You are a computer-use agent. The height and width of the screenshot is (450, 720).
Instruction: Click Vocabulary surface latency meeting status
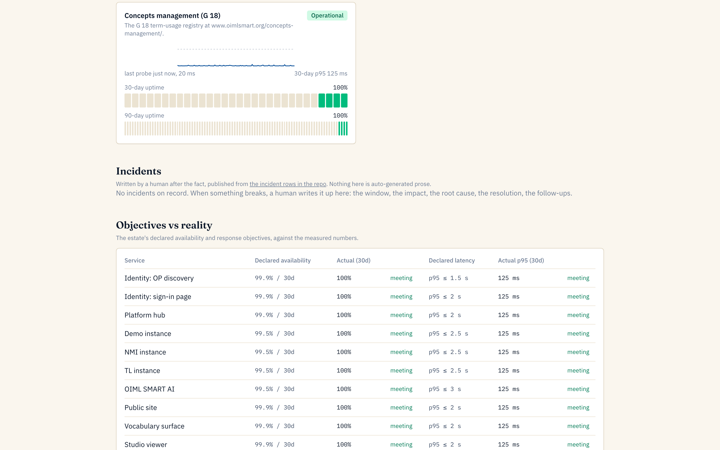(x=578, y=426)
